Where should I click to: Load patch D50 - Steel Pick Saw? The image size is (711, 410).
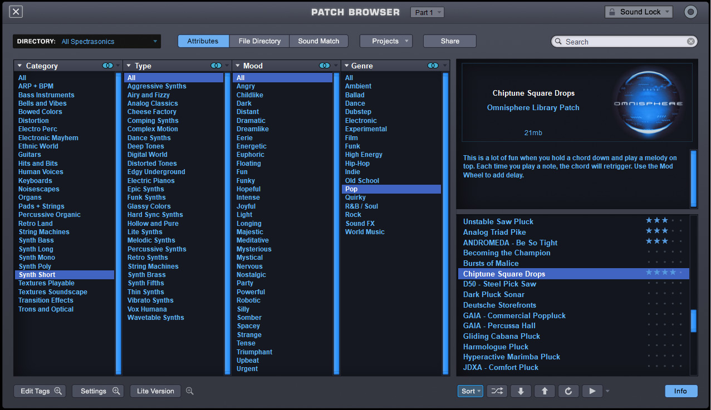500,284
